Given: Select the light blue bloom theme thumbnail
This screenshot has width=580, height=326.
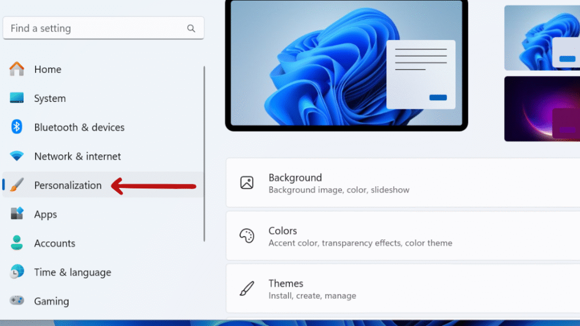Looking at the screenshot, I should pos(542,38).
